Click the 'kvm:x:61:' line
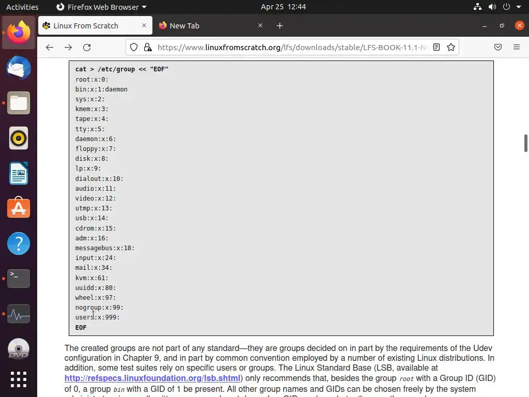The image size is (529, 397). tap(92, 278)
